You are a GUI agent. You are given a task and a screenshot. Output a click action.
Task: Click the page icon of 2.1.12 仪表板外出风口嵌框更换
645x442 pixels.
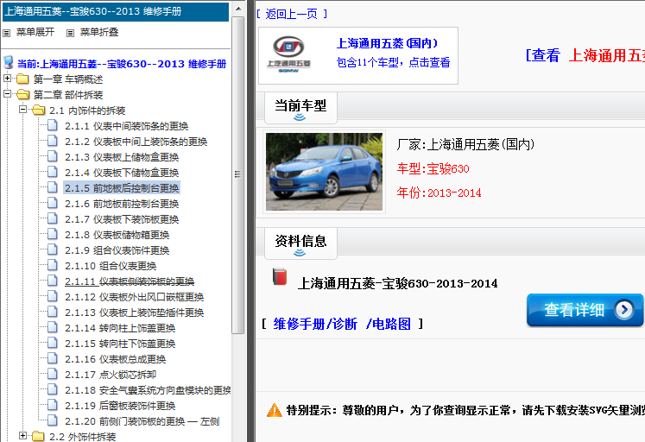(53, 296)
